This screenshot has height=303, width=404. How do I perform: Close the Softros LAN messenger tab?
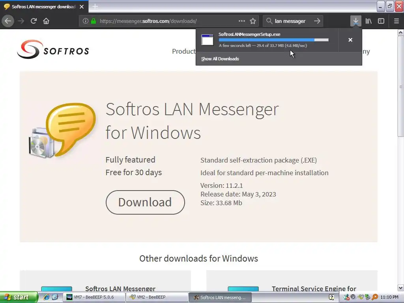[82, 7]
